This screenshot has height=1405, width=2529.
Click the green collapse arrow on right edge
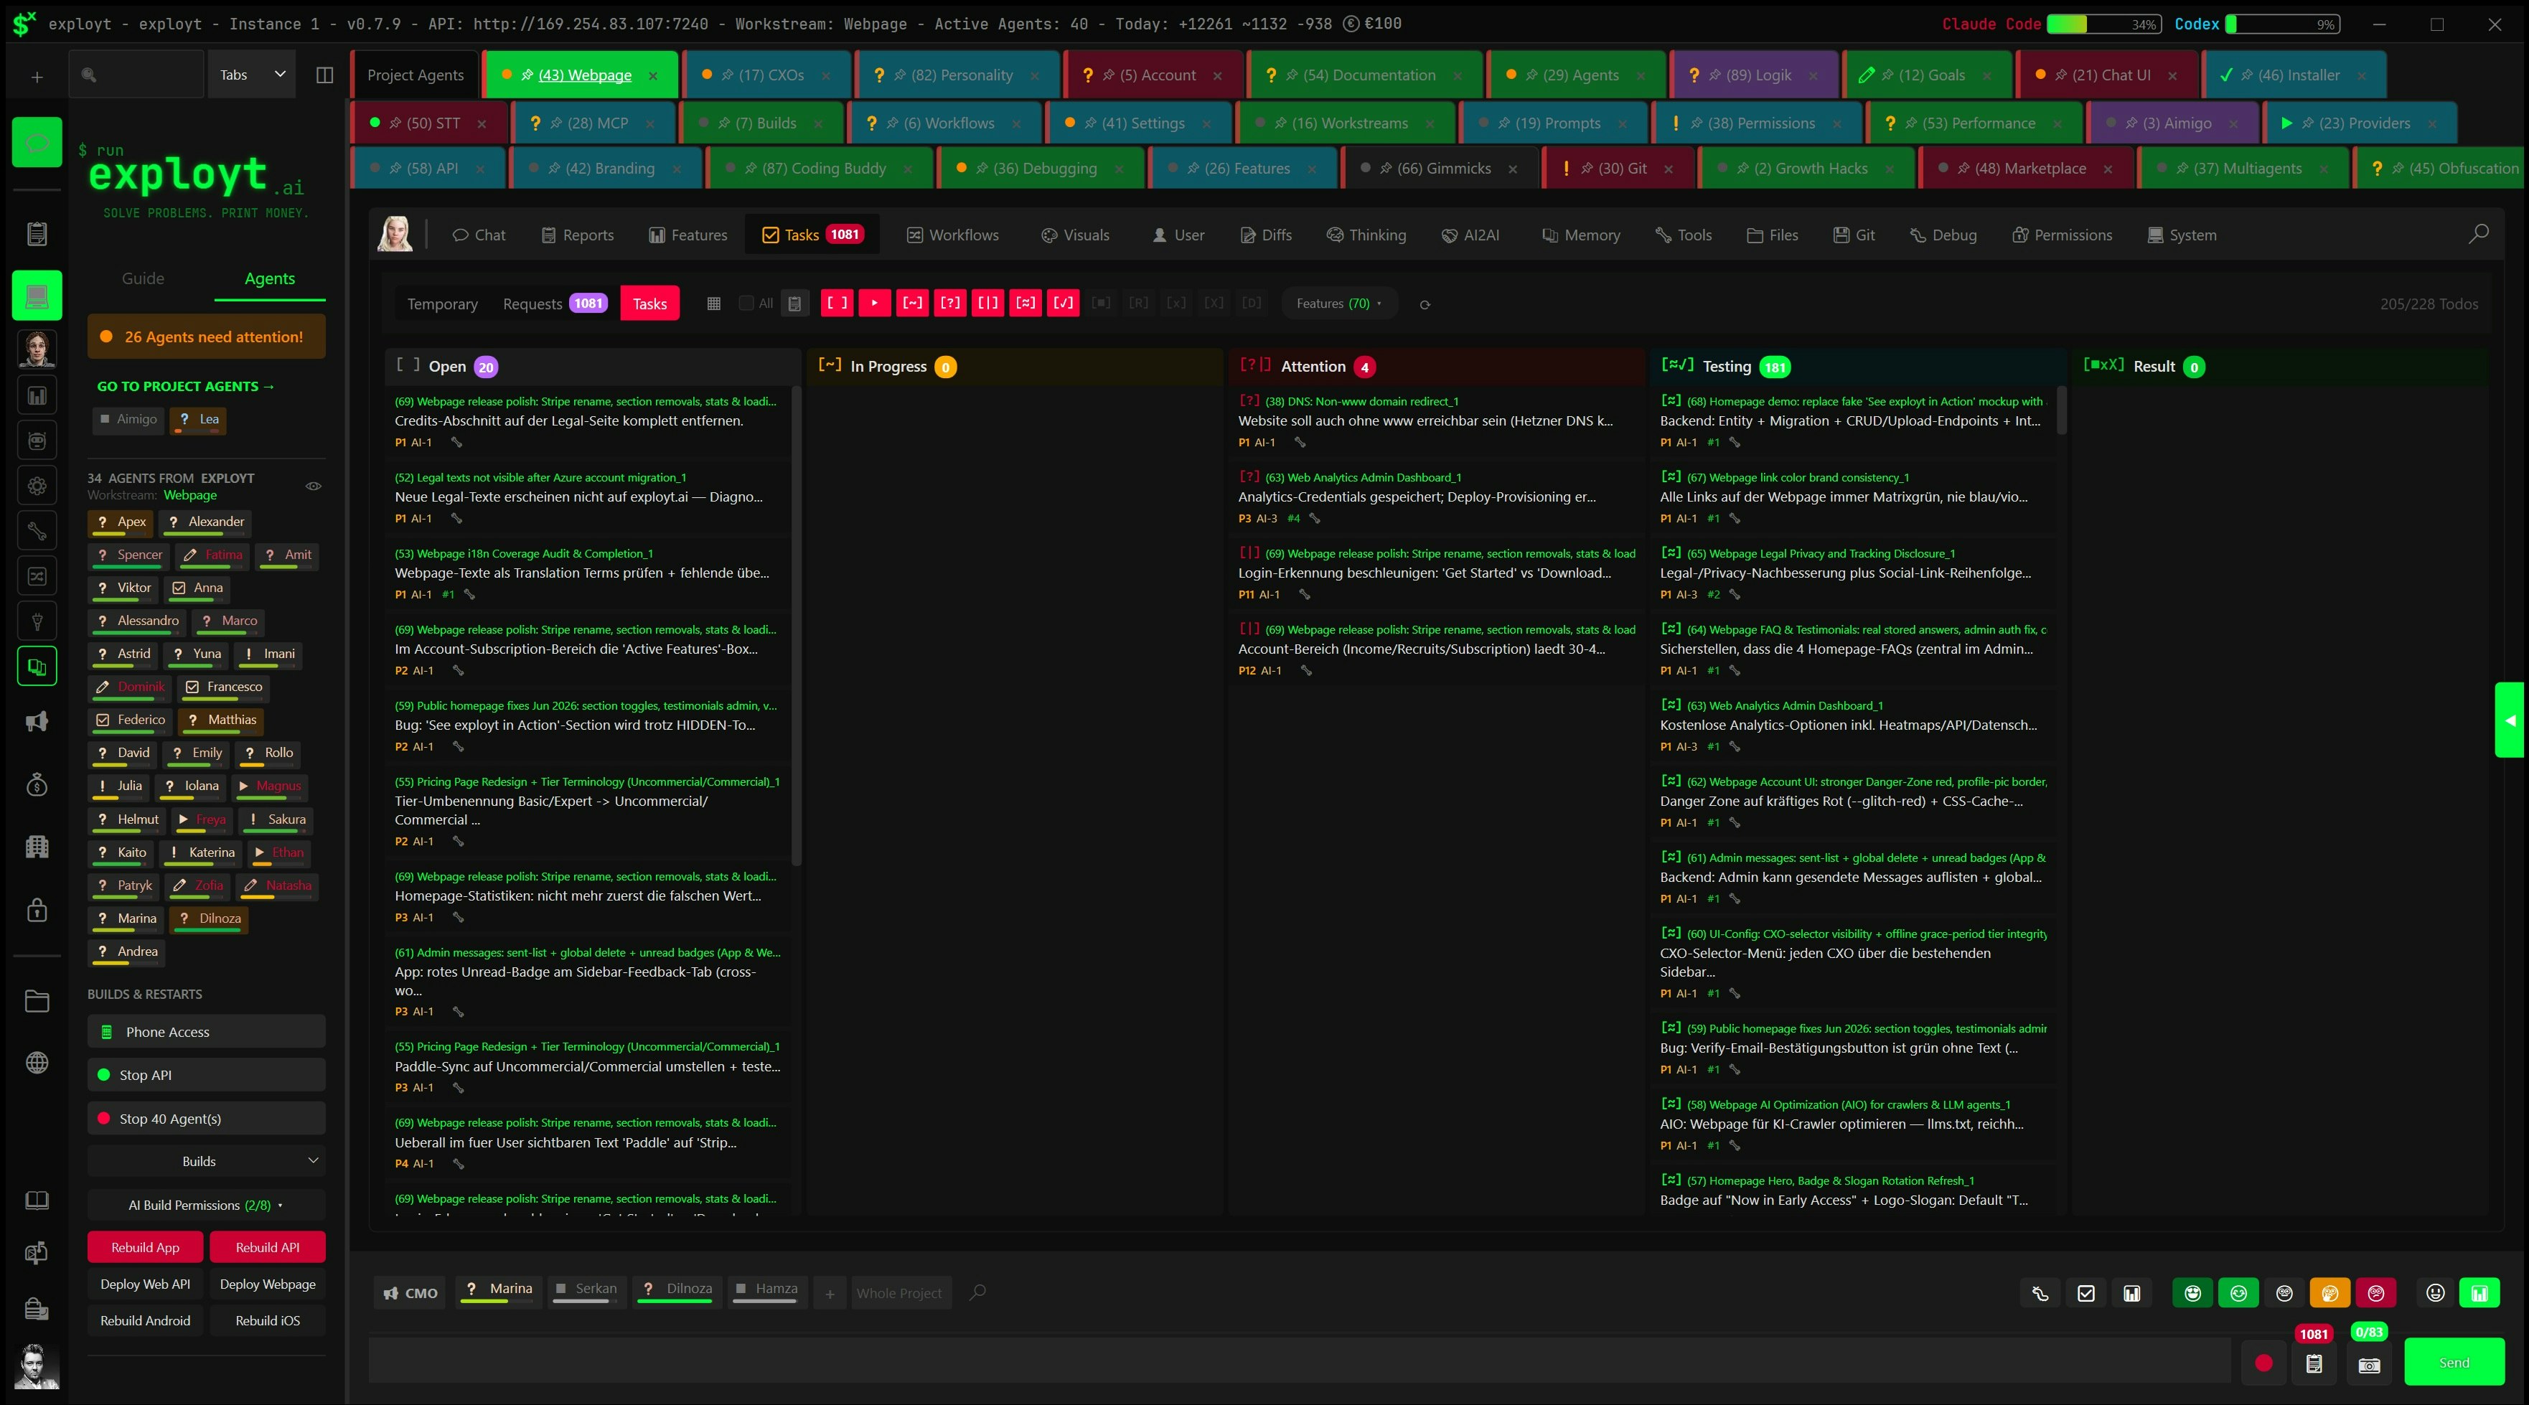point(2510,720)
